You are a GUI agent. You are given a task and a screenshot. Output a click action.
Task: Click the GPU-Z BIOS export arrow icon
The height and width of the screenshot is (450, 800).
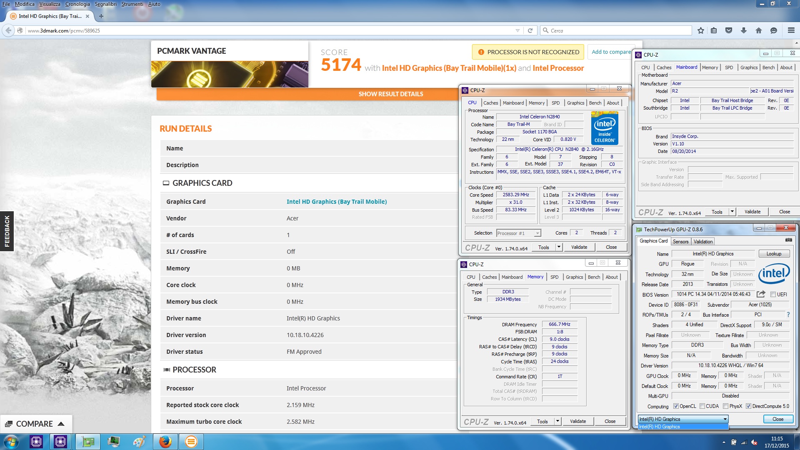pyautogui.click(x=761, y=294)
